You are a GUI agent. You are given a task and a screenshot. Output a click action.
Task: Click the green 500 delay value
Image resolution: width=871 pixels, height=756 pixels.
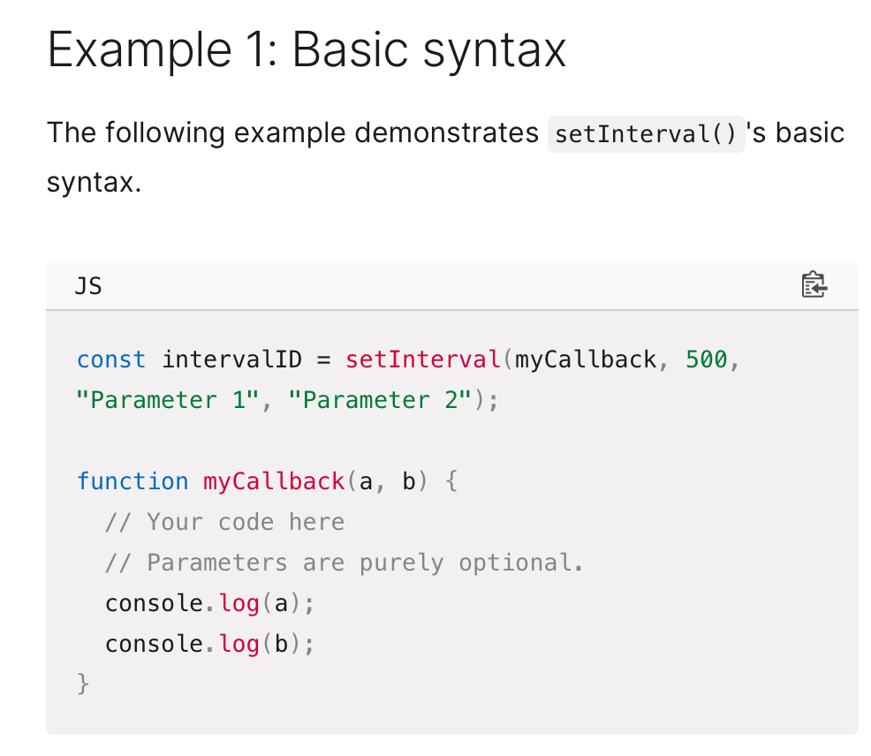(x=706, y=360)
